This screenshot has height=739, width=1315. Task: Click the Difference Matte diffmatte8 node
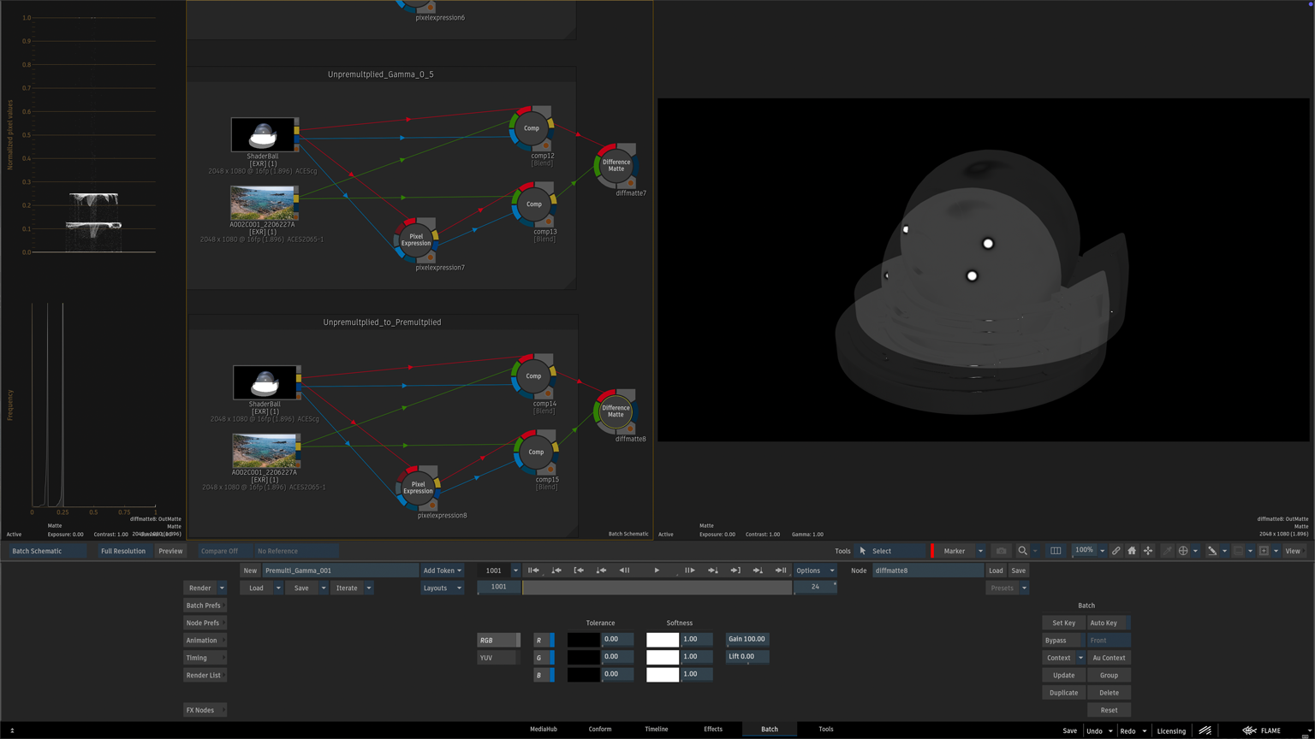pos(616,411)
